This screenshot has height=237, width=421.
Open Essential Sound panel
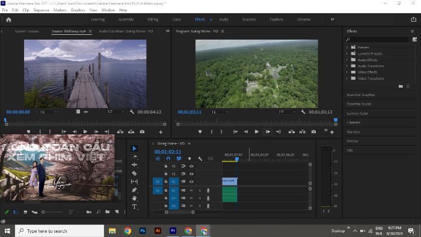coord(358,104)
